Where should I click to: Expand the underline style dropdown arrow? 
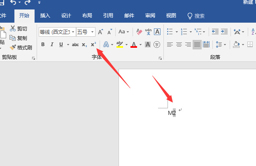tap(68, 44)
